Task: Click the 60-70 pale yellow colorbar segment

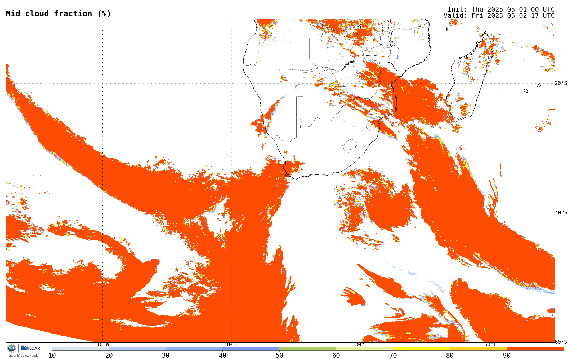Action: click(x=365, y=349)
